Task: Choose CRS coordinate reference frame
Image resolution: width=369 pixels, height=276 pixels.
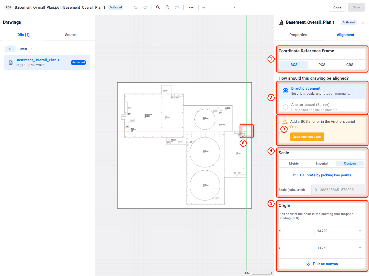Action: [x=350, y=65]
